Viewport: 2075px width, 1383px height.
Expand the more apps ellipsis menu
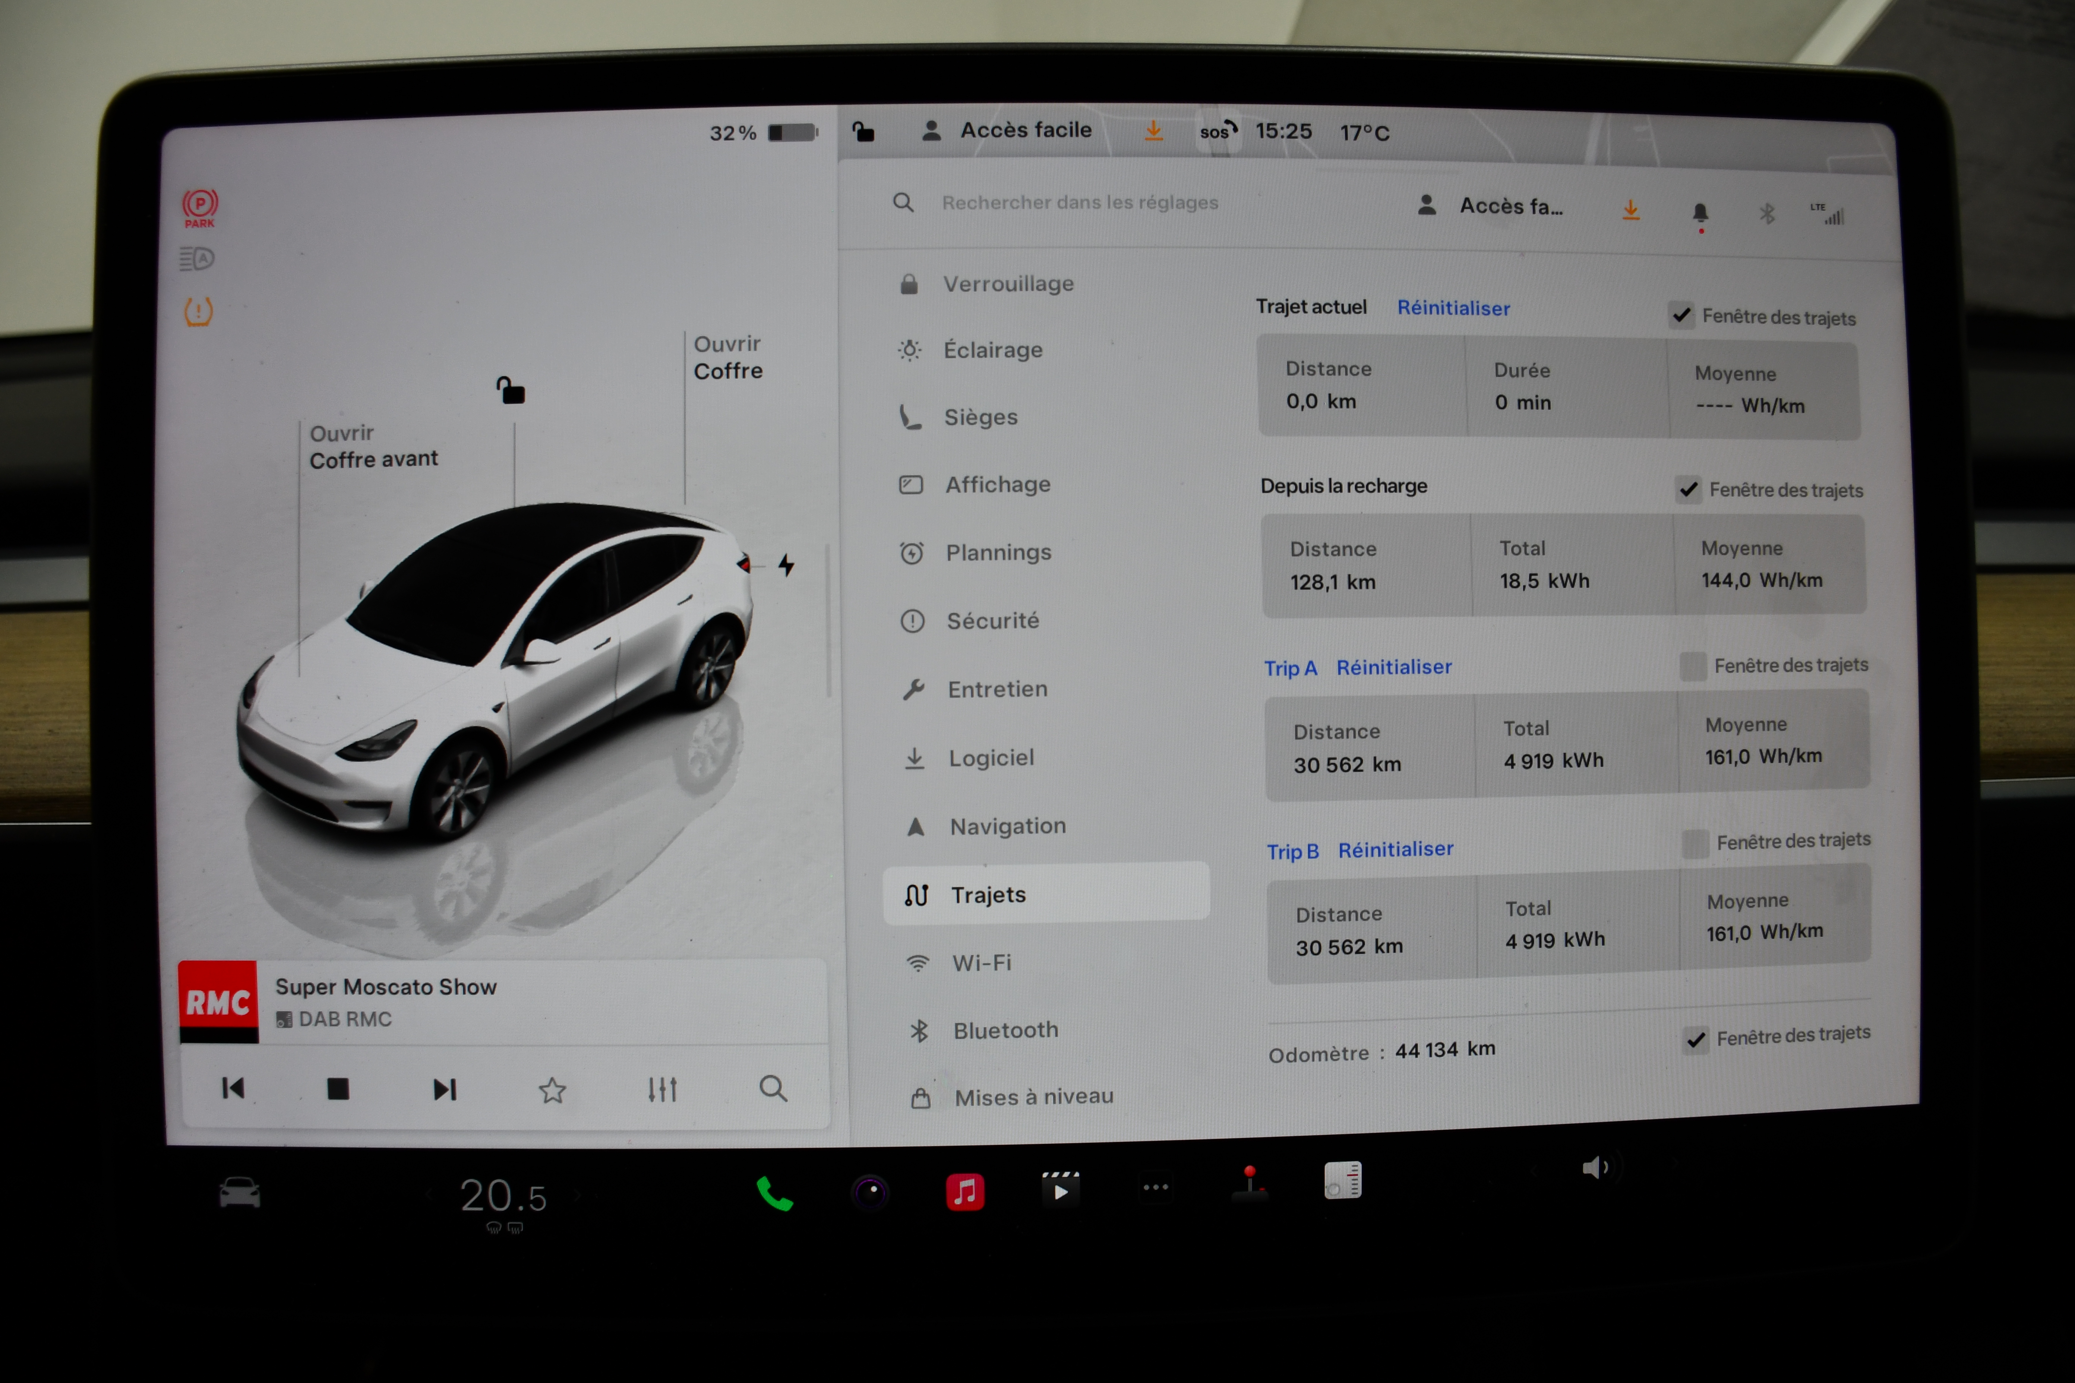[x=1155, y=1187]
